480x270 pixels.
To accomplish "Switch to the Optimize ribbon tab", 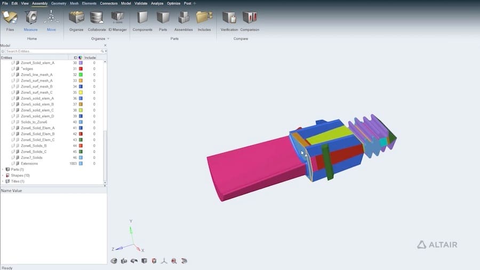I will coord(173,3).
